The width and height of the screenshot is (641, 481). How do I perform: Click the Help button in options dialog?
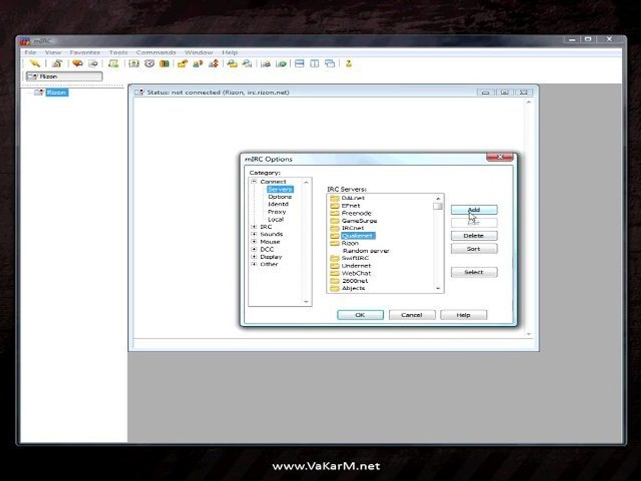[x=463, y=315]
